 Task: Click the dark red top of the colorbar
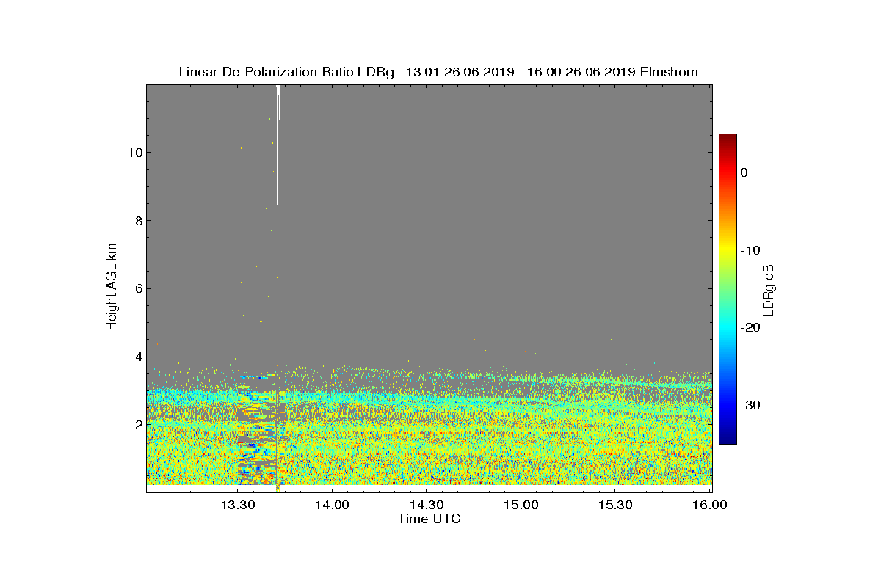(728, 139)
